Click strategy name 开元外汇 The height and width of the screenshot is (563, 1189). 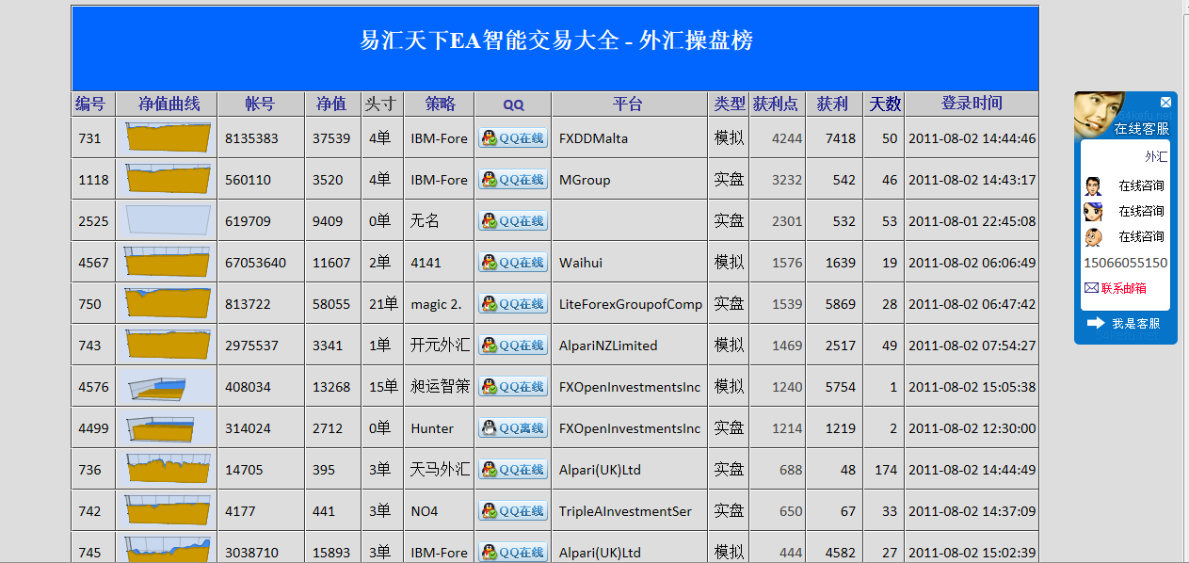click(440, 346)
